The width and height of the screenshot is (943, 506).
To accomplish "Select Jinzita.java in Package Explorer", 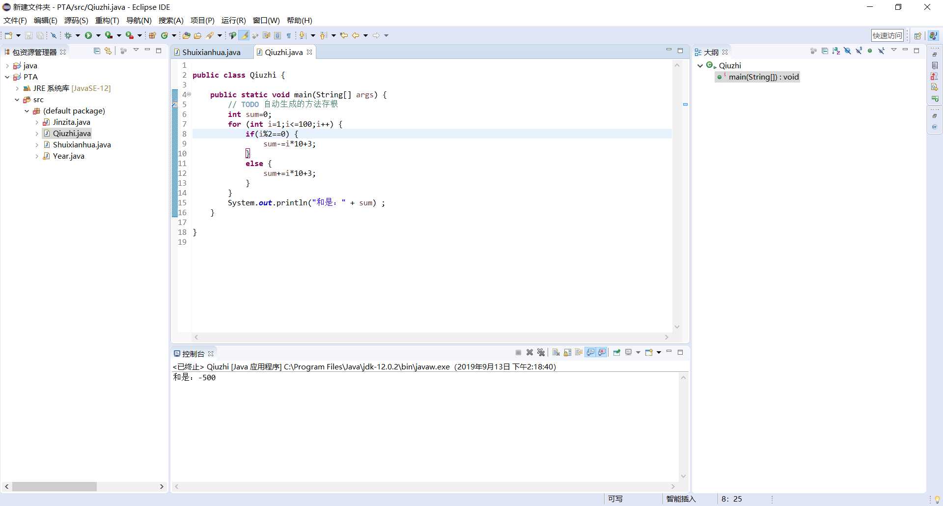I will click(x=72, y=122).
